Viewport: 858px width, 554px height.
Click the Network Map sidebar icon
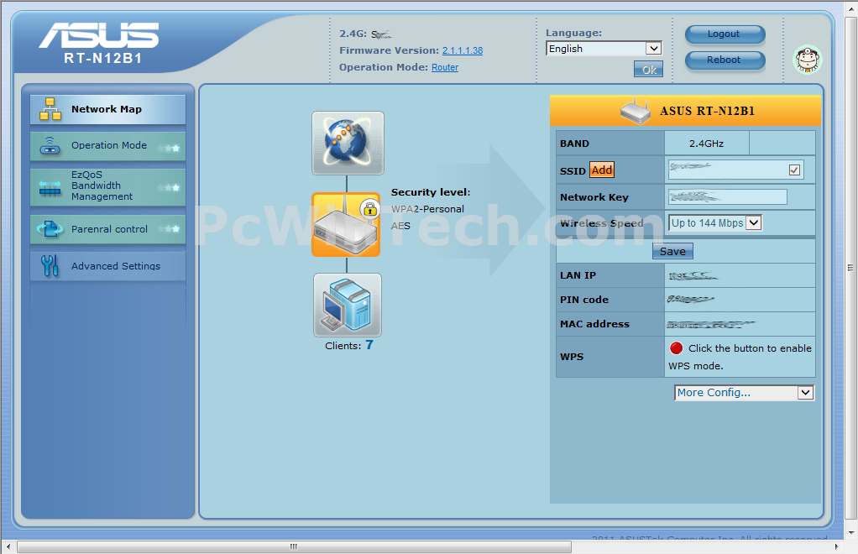[x=50, y=109]
